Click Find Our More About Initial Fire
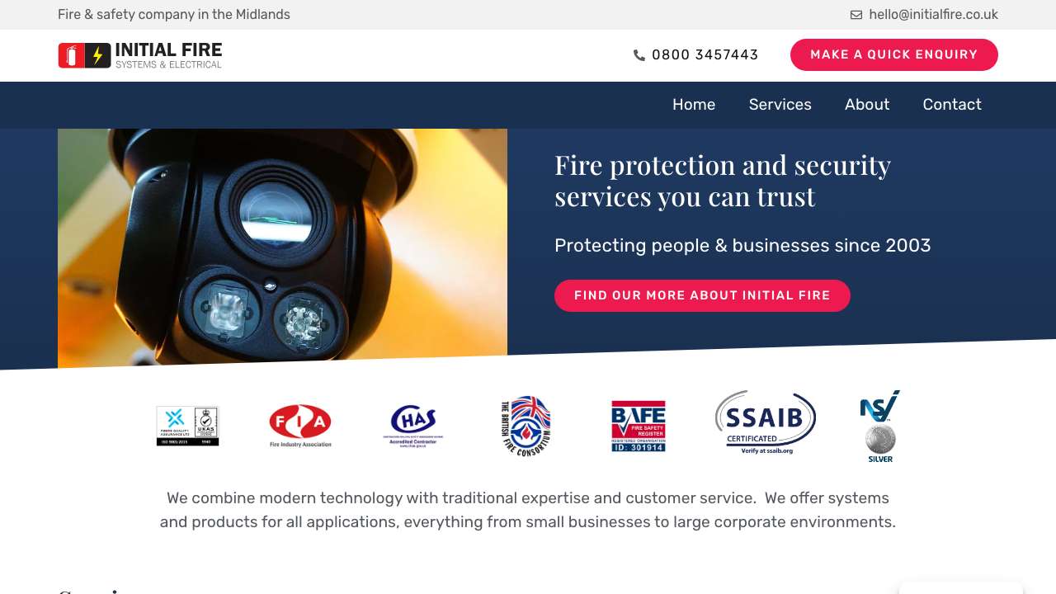The width and height of the screenshot is (1056, 594). click(702, 295)
